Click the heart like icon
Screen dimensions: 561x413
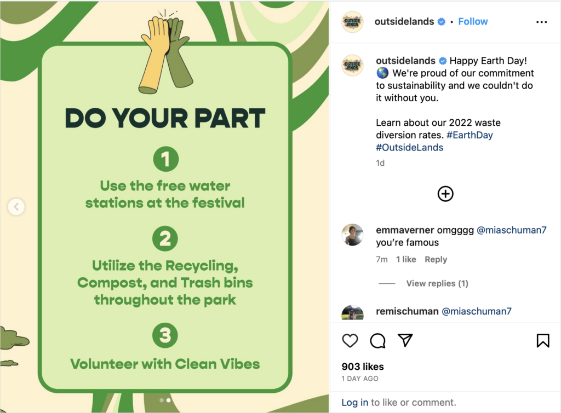click(350, 341)
